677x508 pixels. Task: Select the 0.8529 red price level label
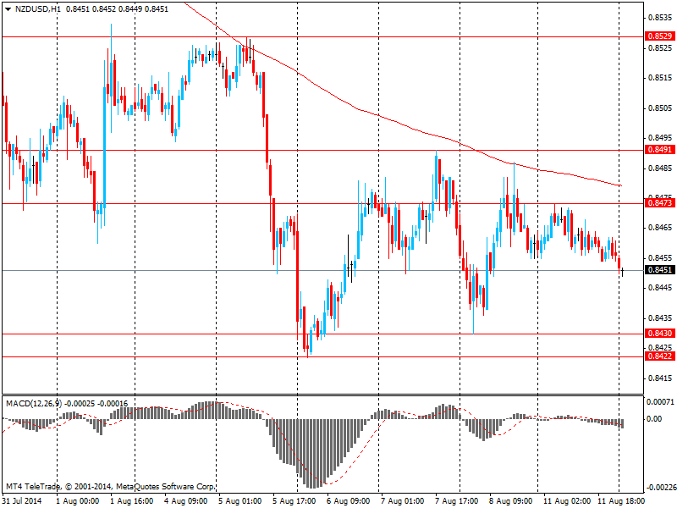point(660,36)
